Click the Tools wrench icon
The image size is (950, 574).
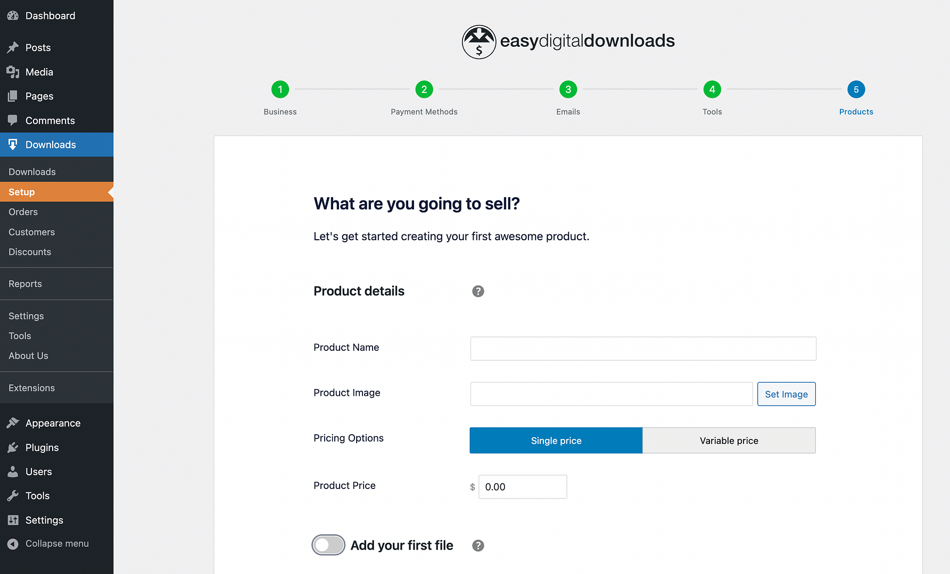point(13,496)
